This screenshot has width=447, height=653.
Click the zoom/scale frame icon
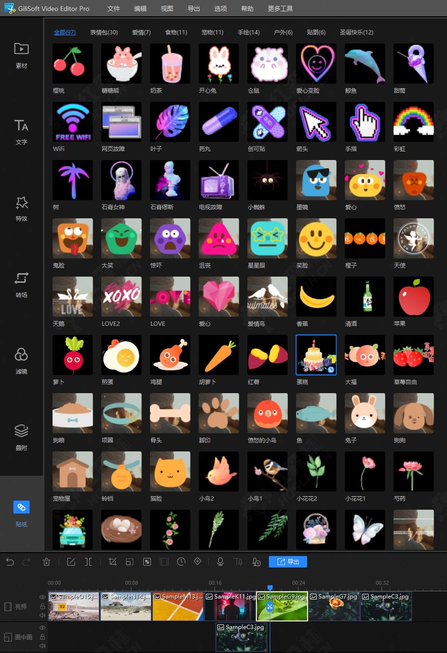(x=129, y=562)
